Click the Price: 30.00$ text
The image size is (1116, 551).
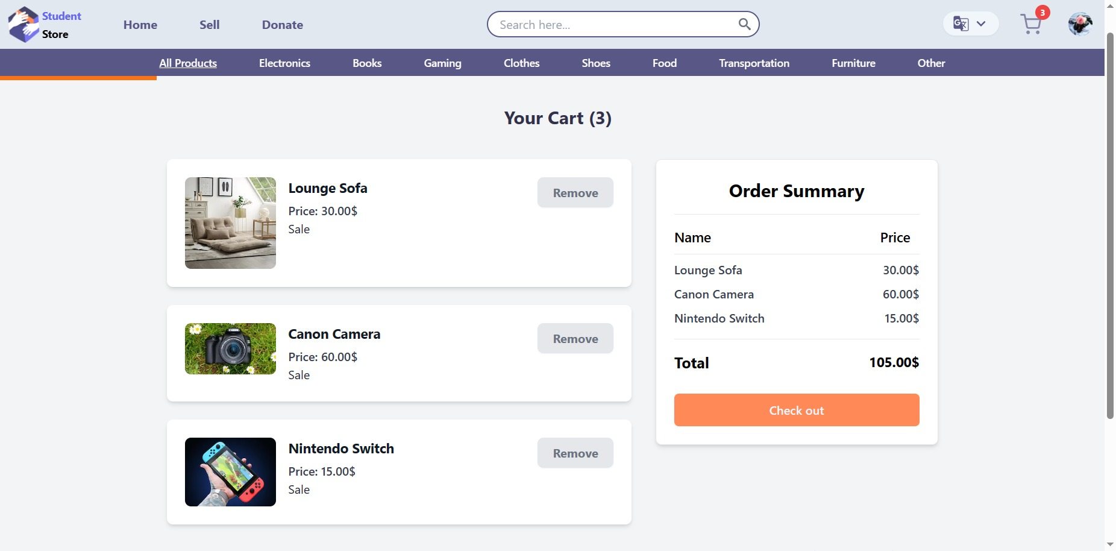(323, 211)
